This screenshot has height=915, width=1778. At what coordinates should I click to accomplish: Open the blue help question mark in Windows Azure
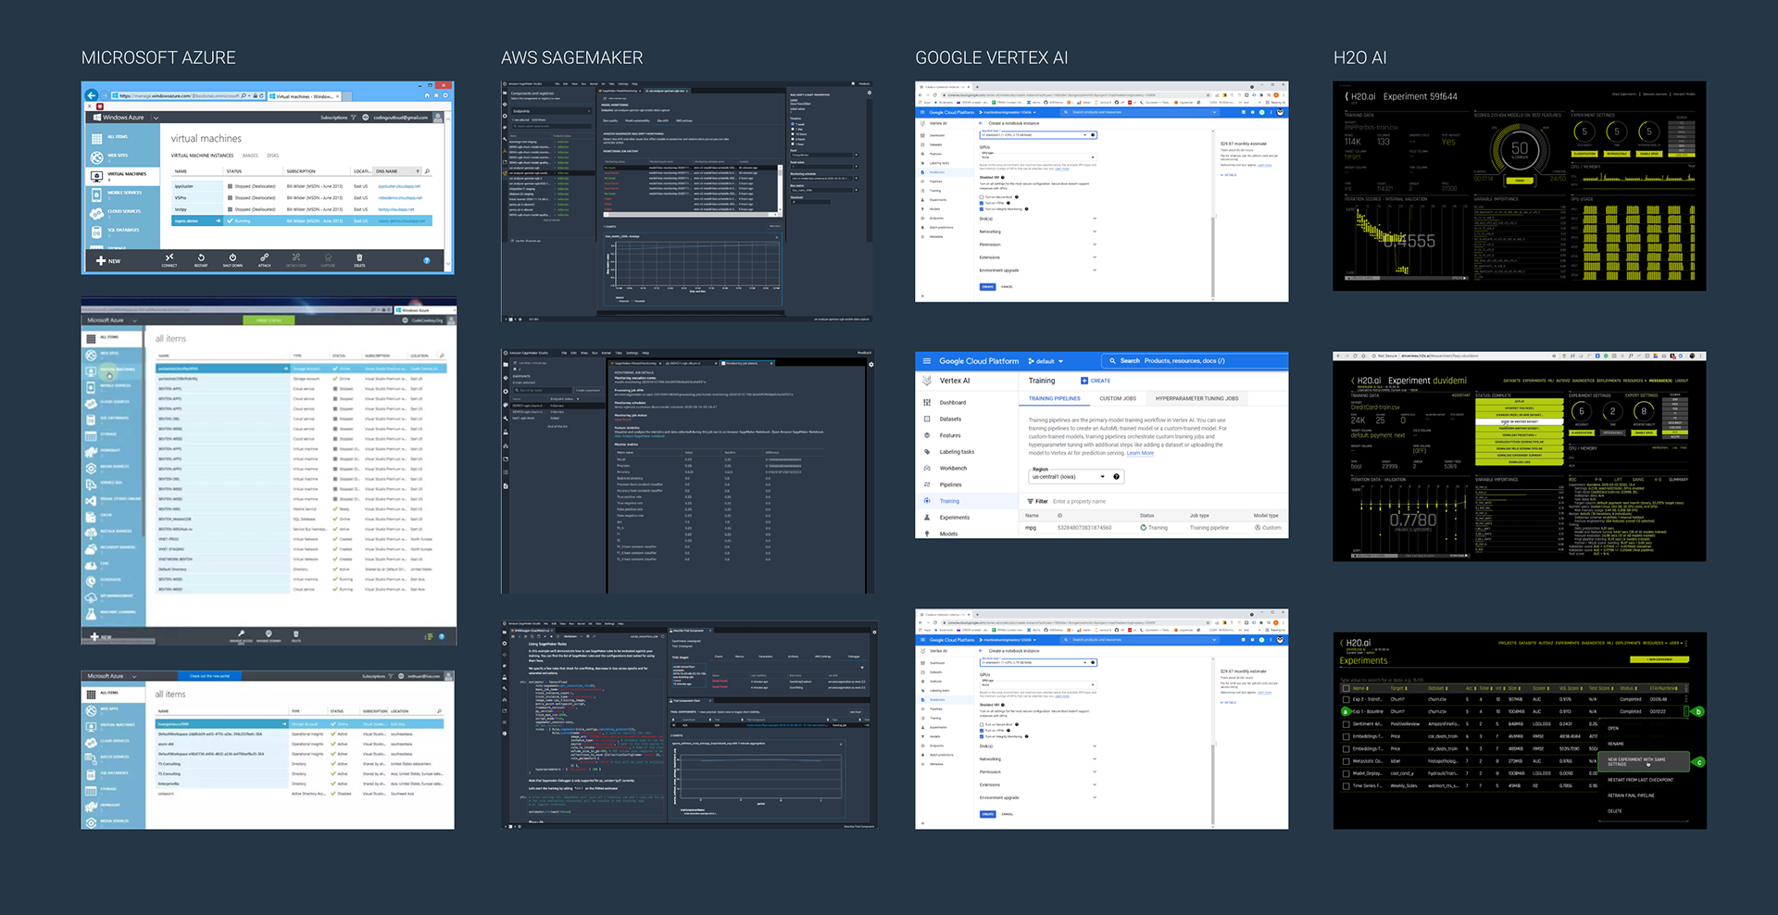pos(427,260)
